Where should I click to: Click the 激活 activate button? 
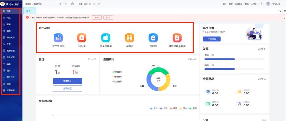click(x=97, y=18)
